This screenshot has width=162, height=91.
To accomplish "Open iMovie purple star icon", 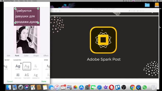I will [x=106, y=87].
